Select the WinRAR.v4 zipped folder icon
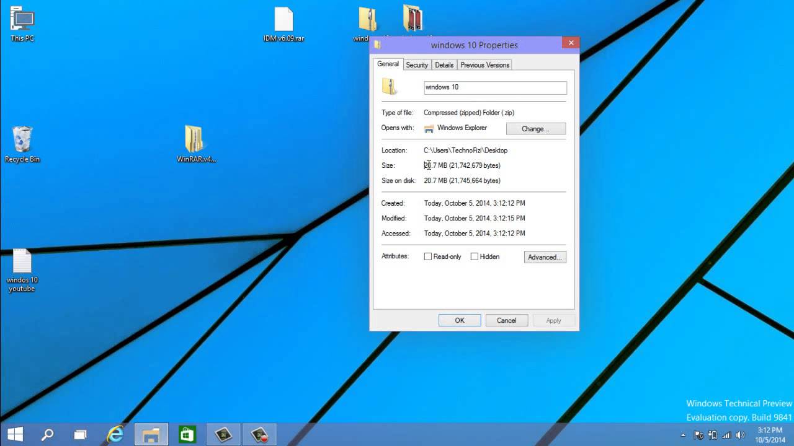This screenshot has height=446, width=794. (x=196, y=144)
